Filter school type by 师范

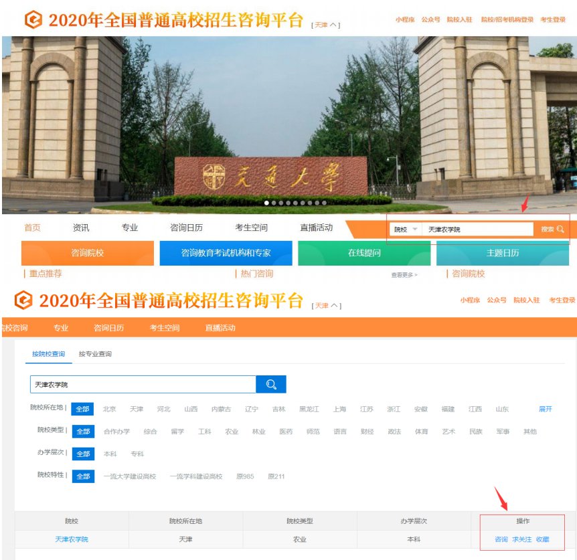pos(313,432)
